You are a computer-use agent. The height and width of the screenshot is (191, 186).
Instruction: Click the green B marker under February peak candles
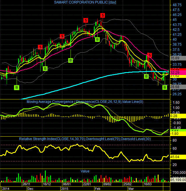coord(97,40)
